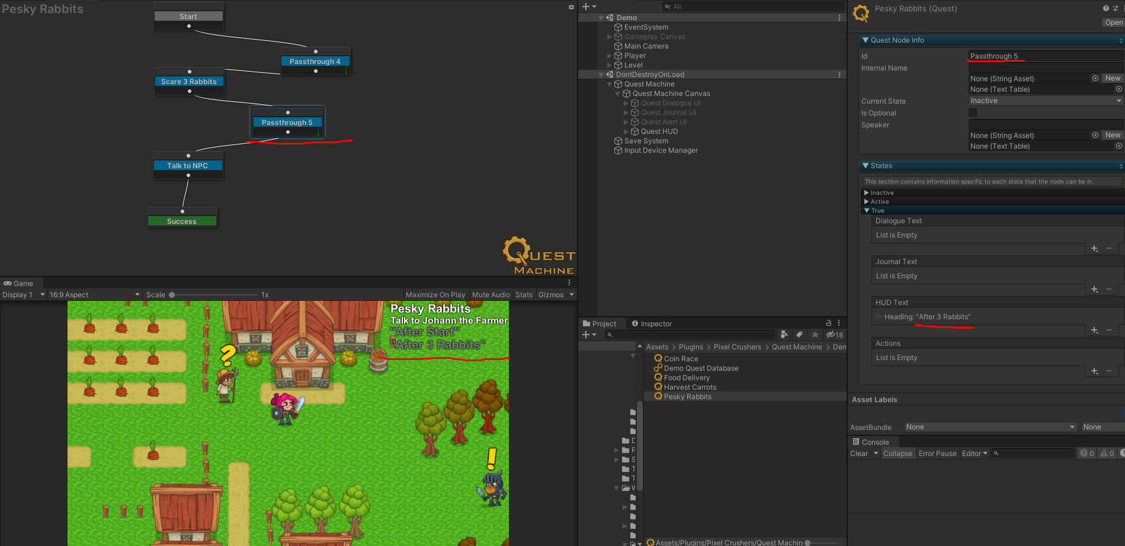Open Demo scene options kebab menu
This screenshot has height=546, width=1125.
(x=839, y=18)
